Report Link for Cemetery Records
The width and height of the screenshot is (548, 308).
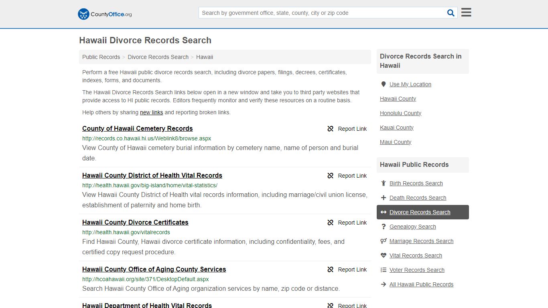point(352,129)
